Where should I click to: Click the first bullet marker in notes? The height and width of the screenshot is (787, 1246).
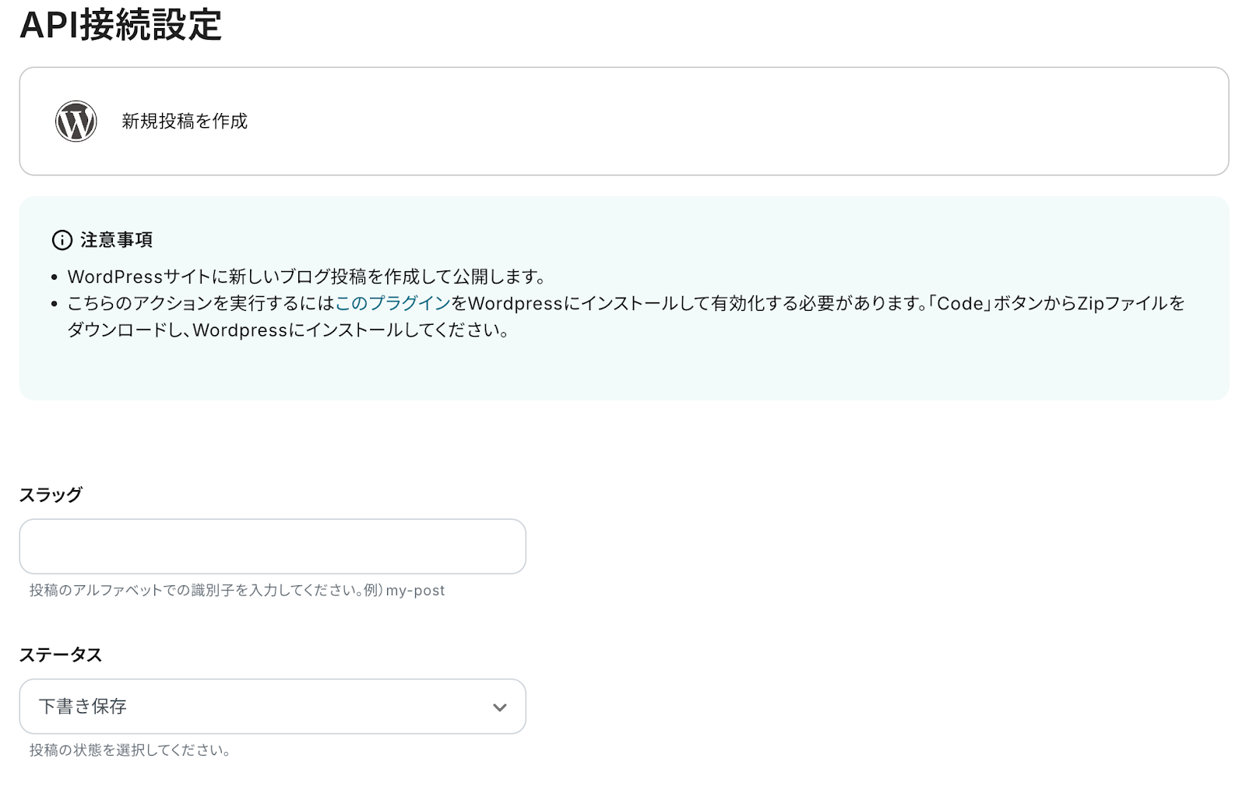coord(54,277)
